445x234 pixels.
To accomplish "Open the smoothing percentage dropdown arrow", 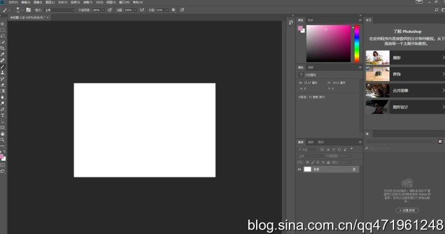I will point(167,10).
